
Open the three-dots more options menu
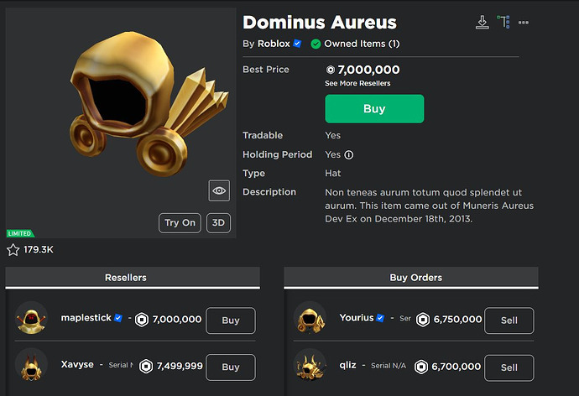[x=524, y=22]
